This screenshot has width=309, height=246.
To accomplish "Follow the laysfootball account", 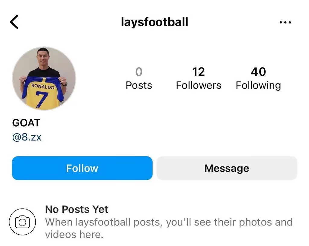I will click(82, 168).
